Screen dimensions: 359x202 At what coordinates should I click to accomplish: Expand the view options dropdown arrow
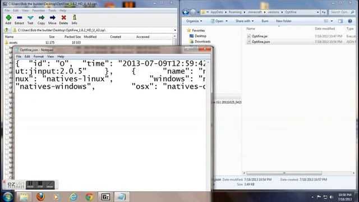pyautogui.click(x=332, y=21)
